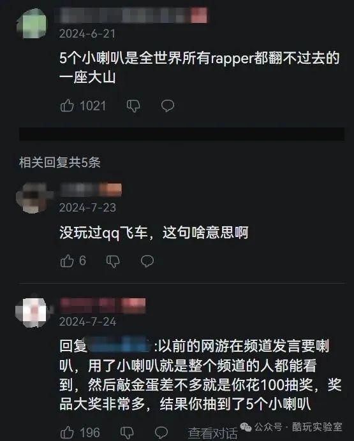Like the qq飞车 question comment

(x=67, y=261)
